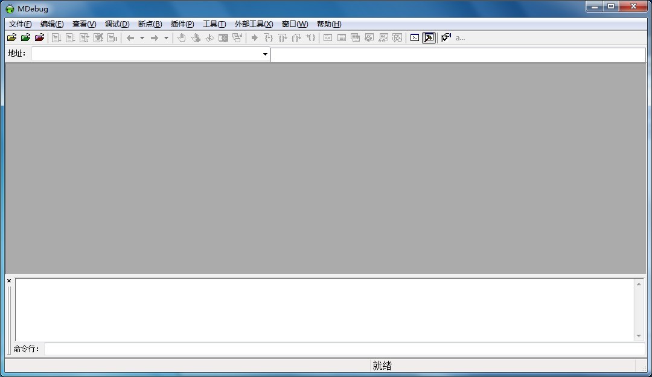Open the command console window icon
Screen dimensions: 652x377
pos(415,38)
